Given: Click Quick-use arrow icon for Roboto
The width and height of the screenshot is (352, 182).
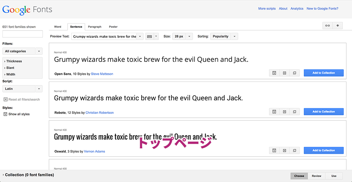Looking at the screenshot, I should pos(284,112).
